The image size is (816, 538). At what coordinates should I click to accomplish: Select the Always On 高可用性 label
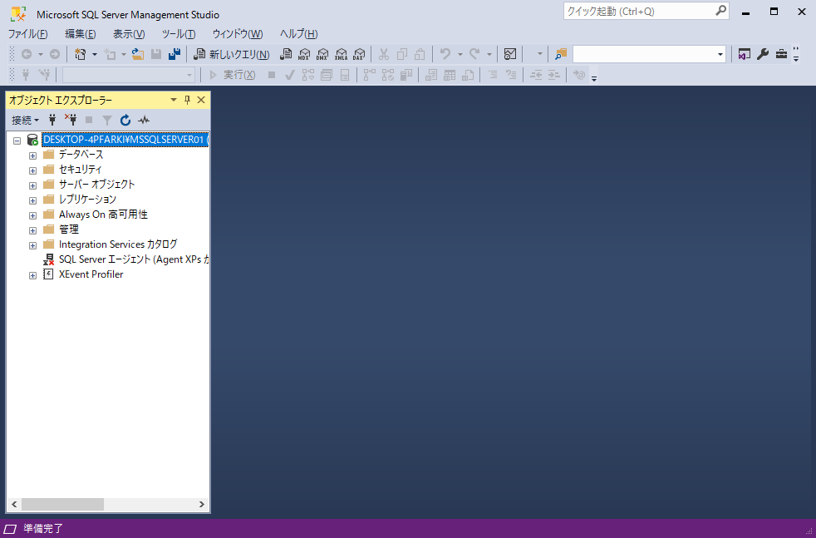click(x=103, y=215)
